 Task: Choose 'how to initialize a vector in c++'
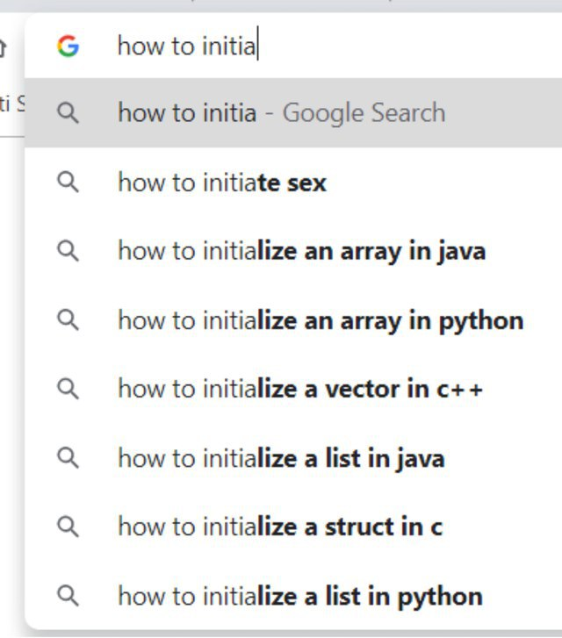(300, 389)
